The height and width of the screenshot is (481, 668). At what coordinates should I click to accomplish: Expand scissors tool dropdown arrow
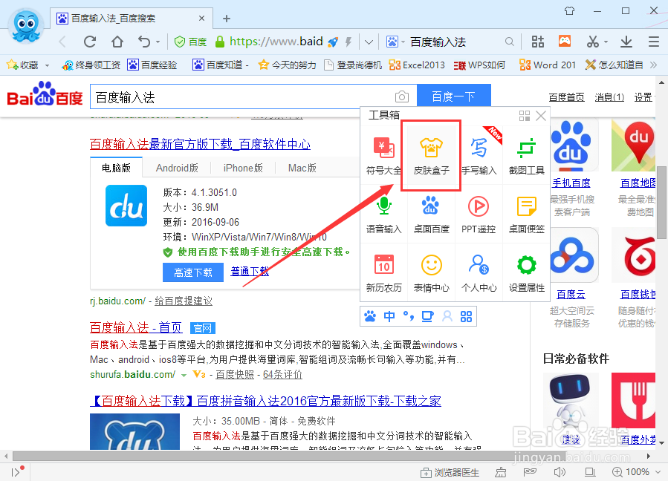[606, 42]
